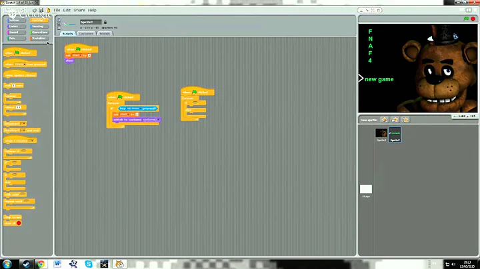Select the Sprite2 thumbnail in sprite list
The height and width of the screenshot is (269, 480).
(395, 134)
